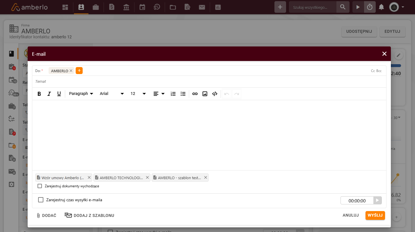
Task: Send email with WYŚLIJ button
Action: (375, 215)
